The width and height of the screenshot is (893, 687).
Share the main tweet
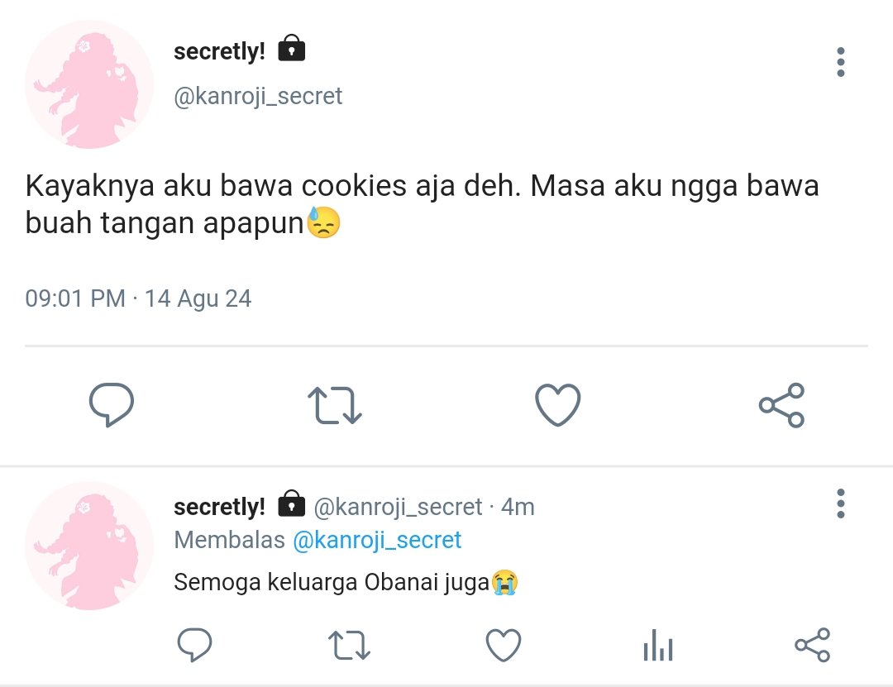[782, 405]
